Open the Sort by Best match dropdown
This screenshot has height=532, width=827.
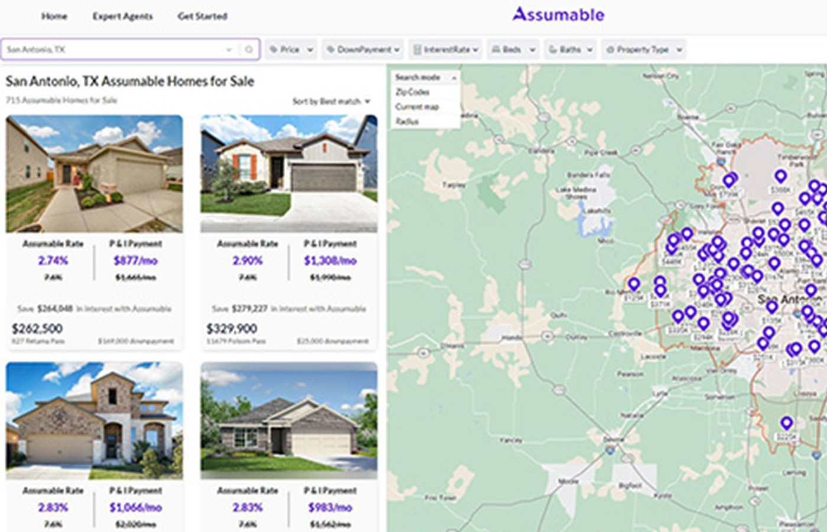[x=331, y=102]
